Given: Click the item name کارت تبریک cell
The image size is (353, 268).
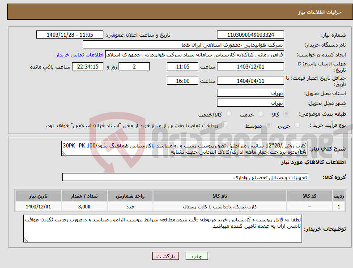Looking at the screenshot, I should [220, 207].
